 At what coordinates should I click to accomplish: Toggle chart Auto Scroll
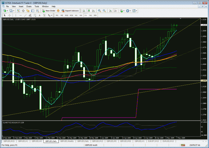(x=110, y=11)
